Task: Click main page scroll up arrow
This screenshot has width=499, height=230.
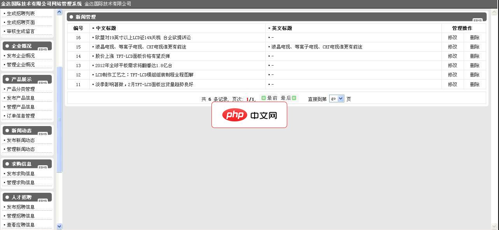Action: coord(495,12)
